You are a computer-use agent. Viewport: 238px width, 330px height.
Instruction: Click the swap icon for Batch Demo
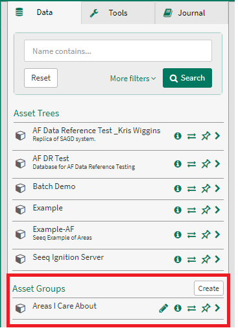click(x=191, y=188)
